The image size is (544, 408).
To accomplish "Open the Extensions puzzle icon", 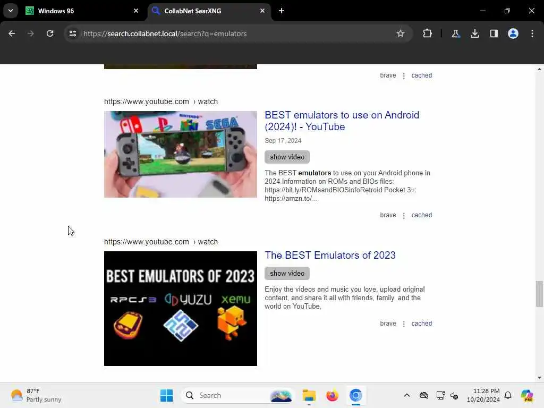I will 427,33.
